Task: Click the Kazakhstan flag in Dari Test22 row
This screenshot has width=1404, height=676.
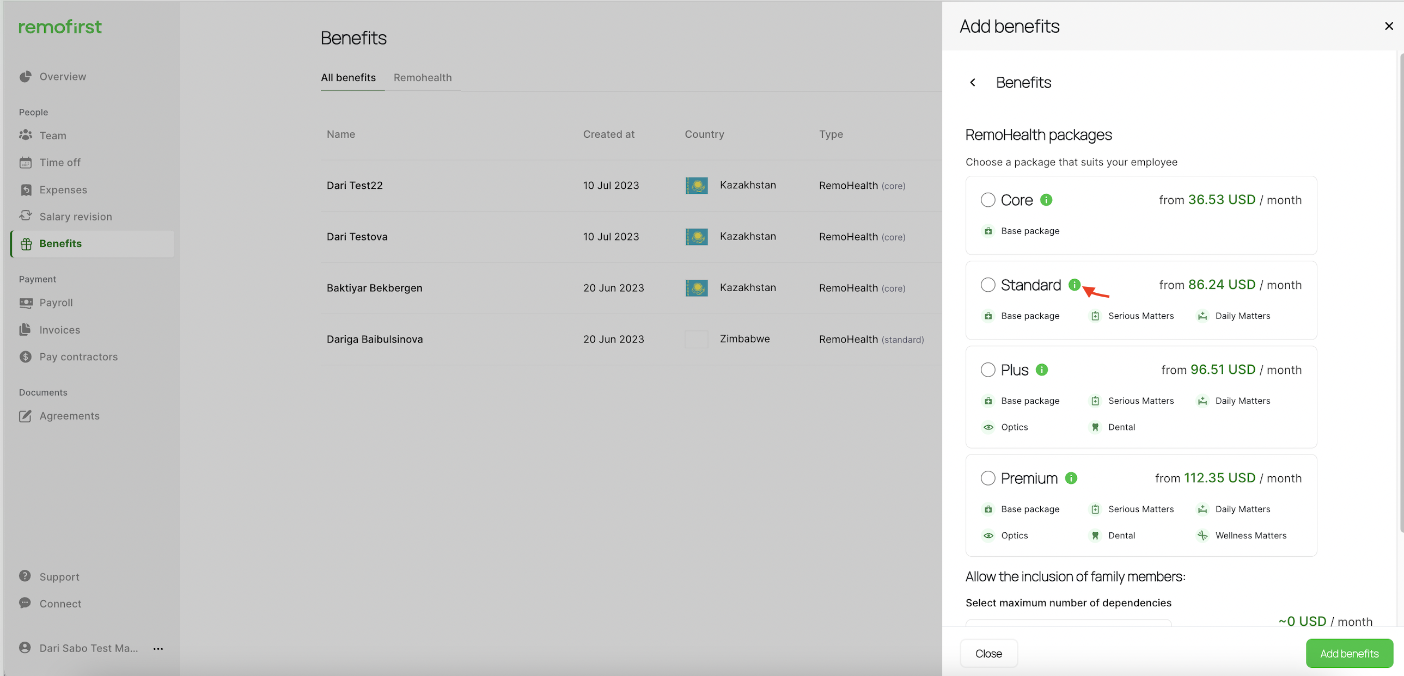Action: [x=697, y=185]
